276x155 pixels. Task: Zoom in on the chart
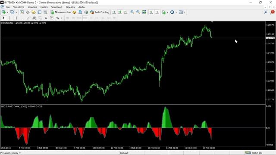coord(132,12)
